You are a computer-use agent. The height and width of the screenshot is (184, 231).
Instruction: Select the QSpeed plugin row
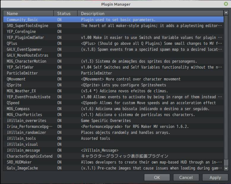pyautogui.click(x=113, y=103)
